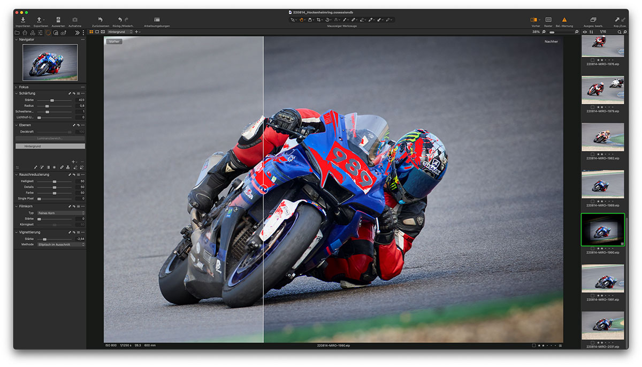Click the Vorher label on the image

[113, 41]
